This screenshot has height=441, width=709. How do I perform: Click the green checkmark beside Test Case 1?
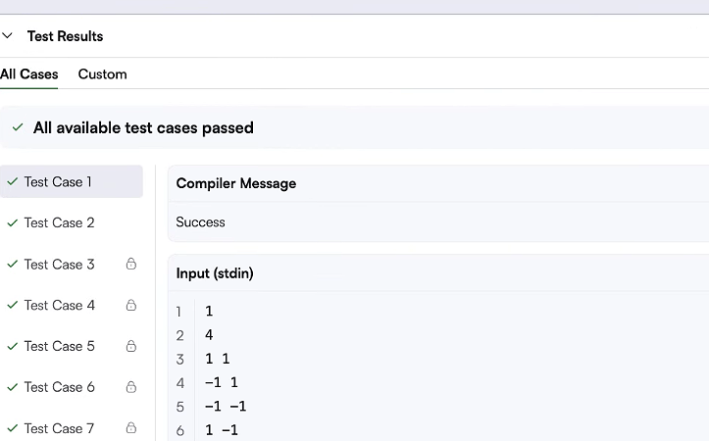coord(12,181)
